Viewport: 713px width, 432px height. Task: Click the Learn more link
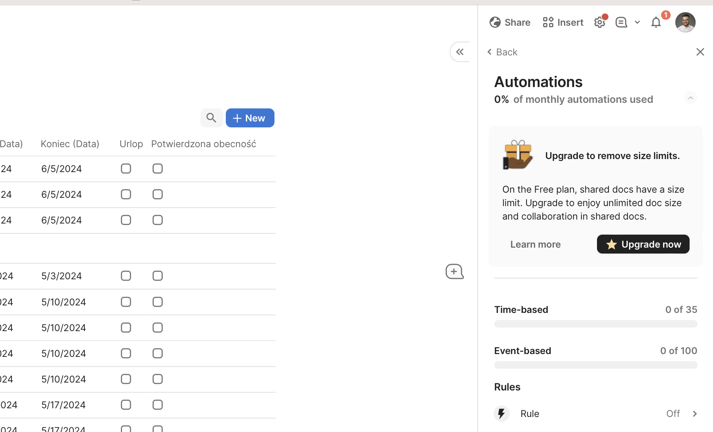tap(535, 244)
